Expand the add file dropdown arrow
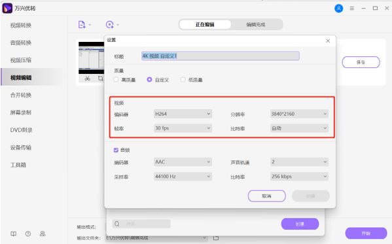Screen dimensions: 392x244 pyautogui.click(x=90, y=25)
